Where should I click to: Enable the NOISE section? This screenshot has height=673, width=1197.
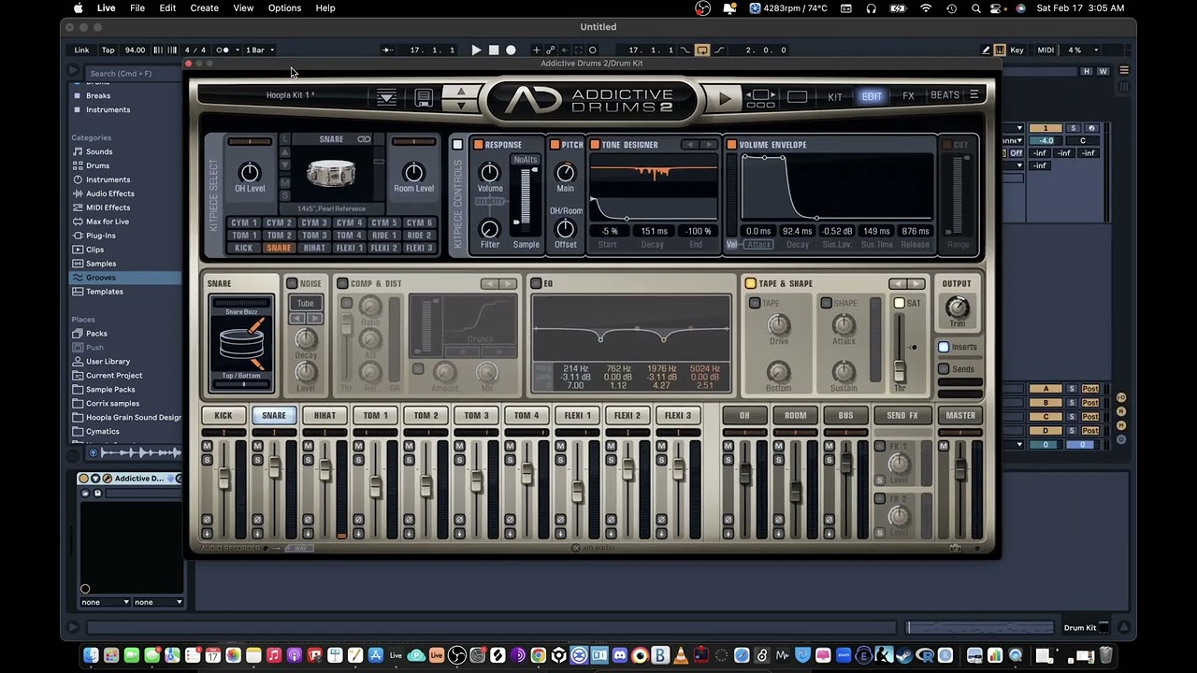292,283
